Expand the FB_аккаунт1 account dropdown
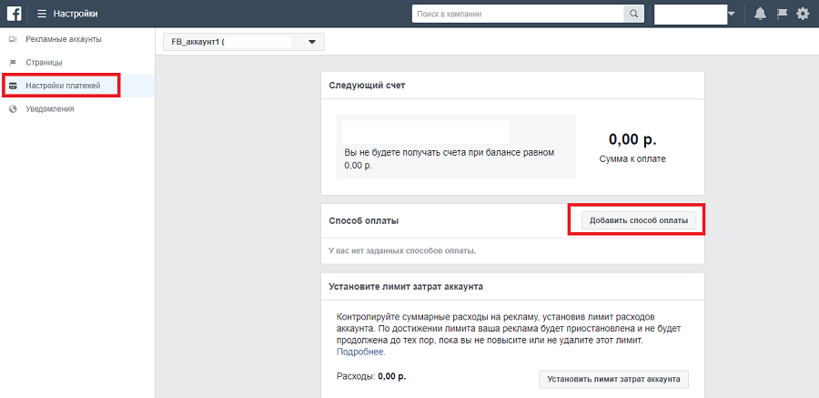Image resolution: width=819 pixels, height=398 pixels. pos(244,43)
